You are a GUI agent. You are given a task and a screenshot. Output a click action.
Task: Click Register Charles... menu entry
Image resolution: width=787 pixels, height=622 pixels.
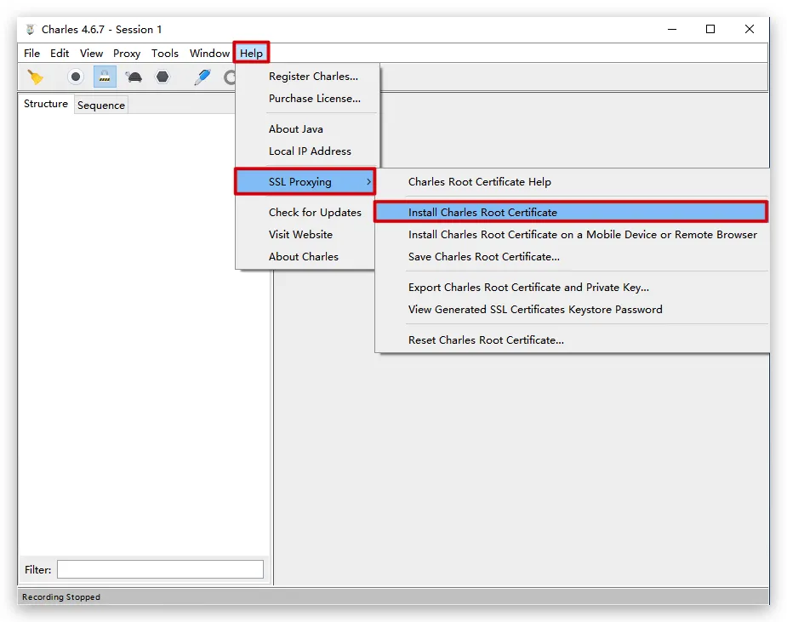click(x=313, y=77)
